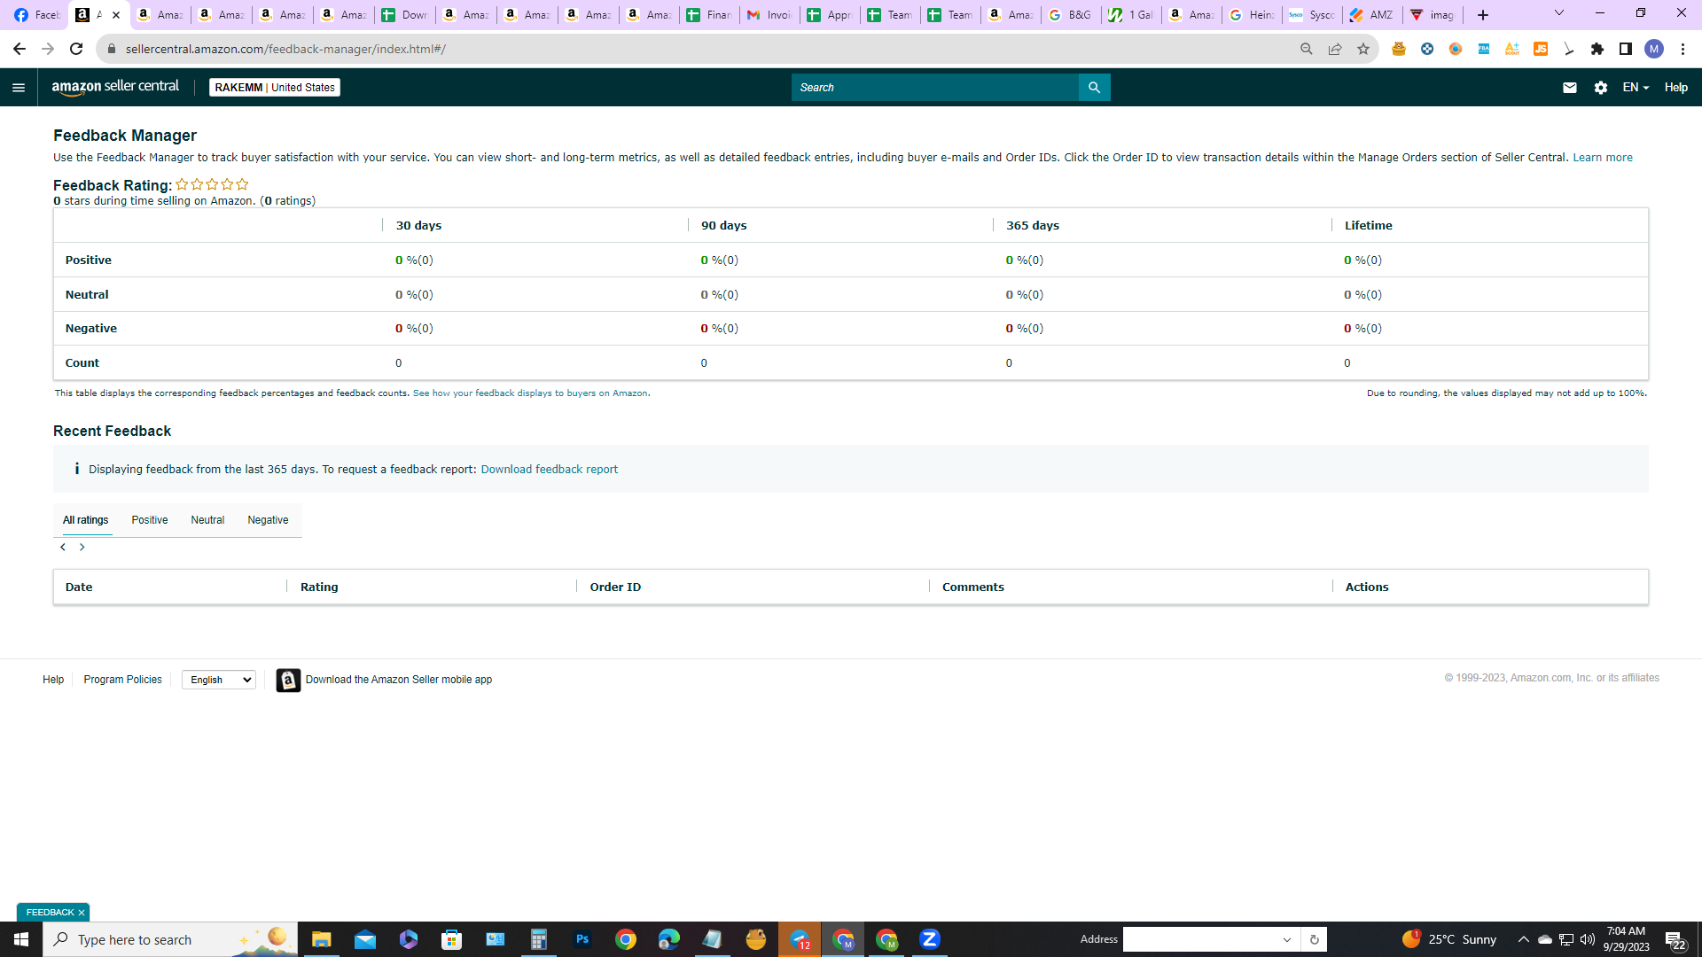
Task: Go to next feedback page arrow
Action: click(x=82, y=548)
